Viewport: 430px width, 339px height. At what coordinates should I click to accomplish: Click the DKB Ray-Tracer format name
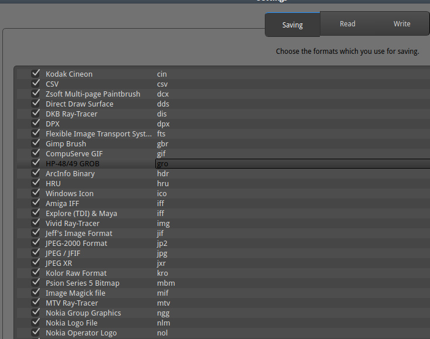coord(71,114)
